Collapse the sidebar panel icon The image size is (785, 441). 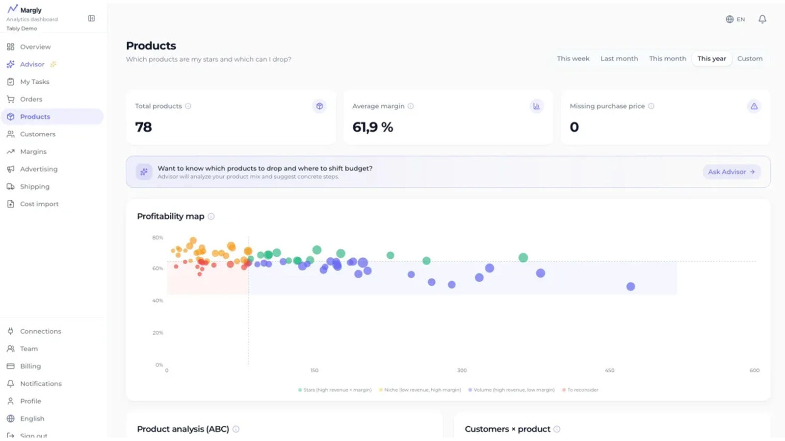click(x=91, y=18)
